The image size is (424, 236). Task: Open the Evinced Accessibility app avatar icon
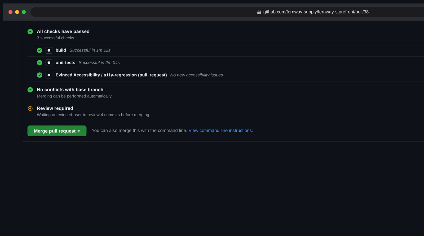(49, 75)
